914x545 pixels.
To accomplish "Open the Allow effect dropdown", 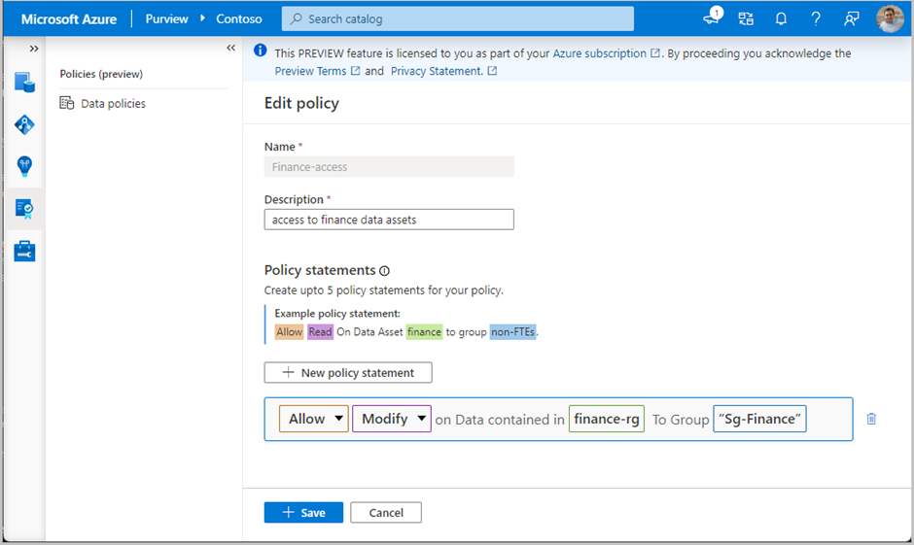I will click(x=313, y=419).
